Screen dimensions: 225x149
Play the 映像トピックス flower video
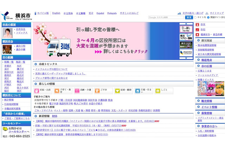click(x=211, y=88)
